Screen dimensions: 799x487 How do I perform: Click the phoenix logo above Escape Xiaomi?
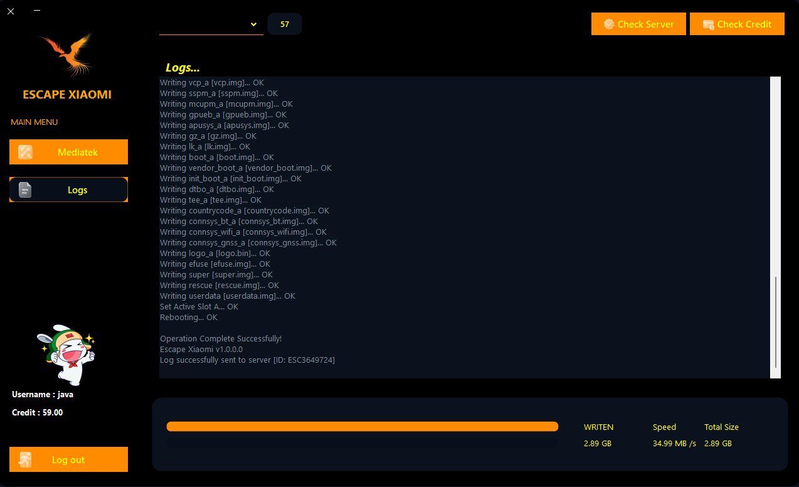[67, 55]
